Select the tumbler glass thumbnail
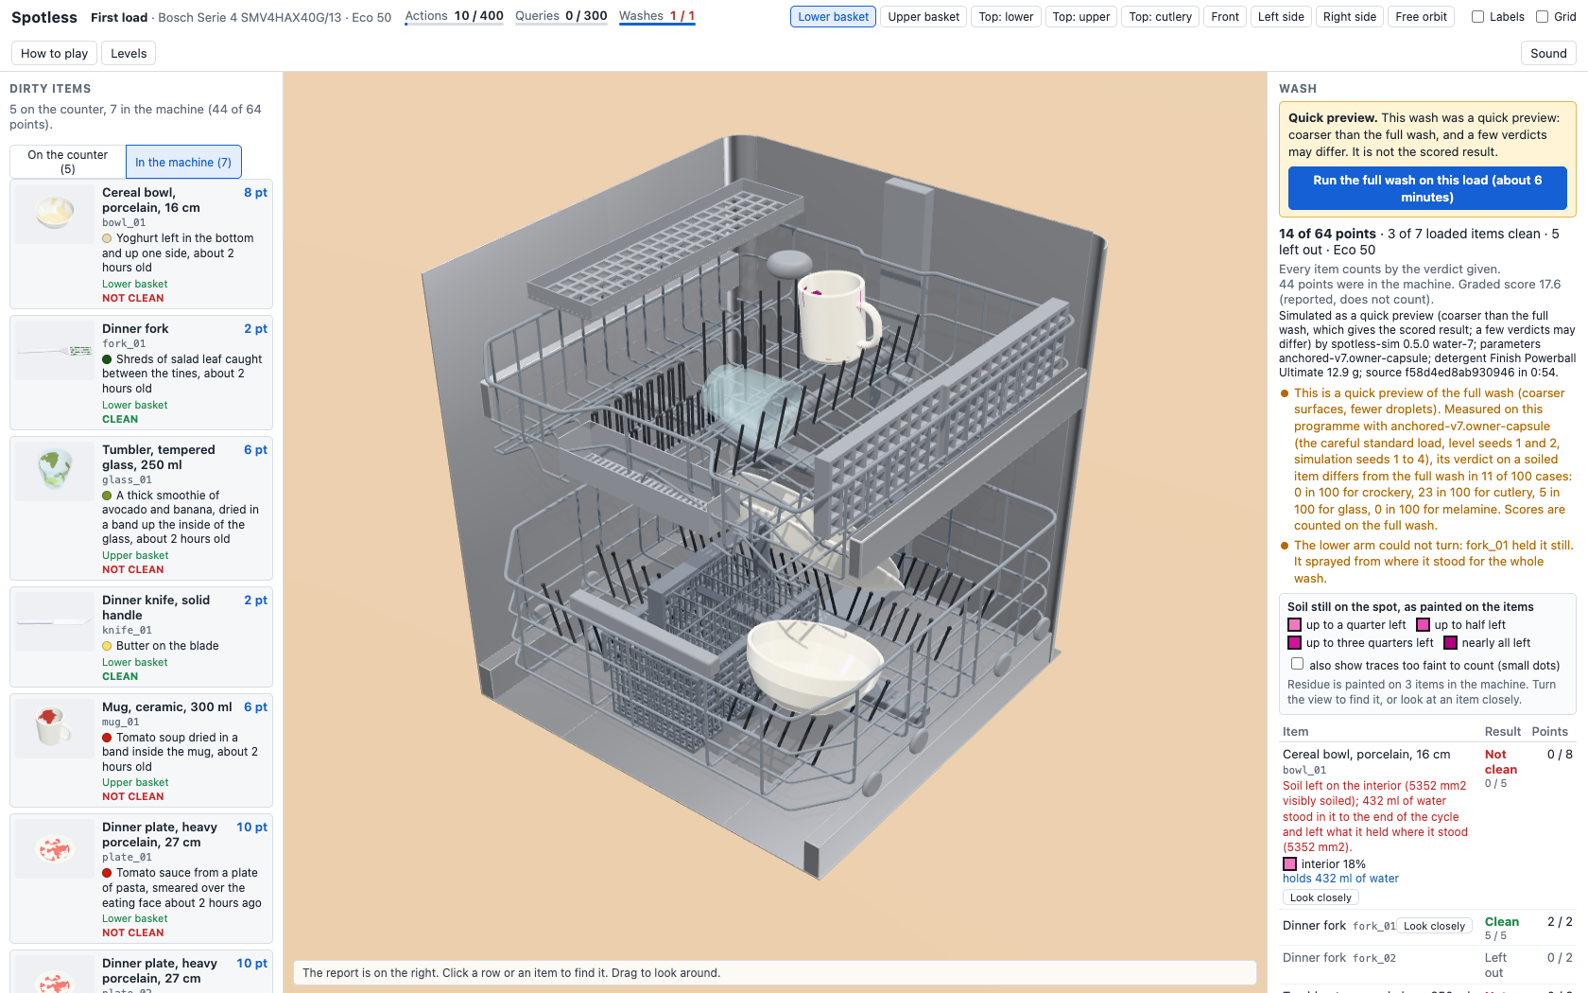Viewport: 1588px width, 993px height. (55, 472)
